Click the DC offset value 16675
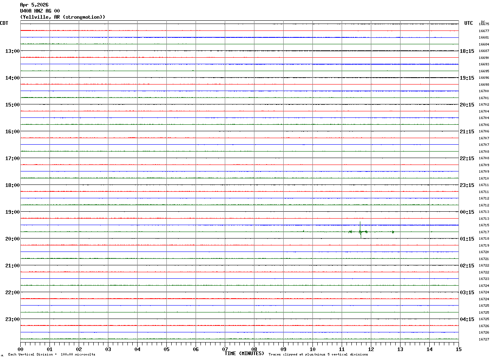This screenshot has width=491, height=360. click(484, 24)
